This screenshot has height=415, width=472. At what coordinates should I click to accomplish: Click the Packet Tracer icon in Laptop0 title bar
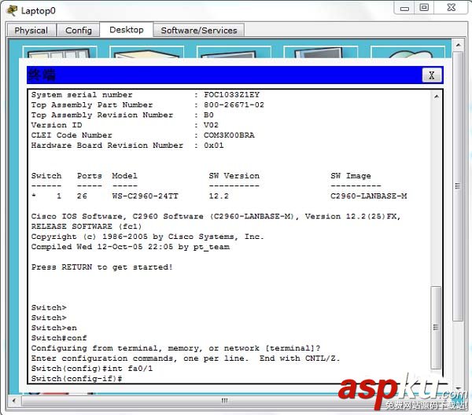(13, 10)
